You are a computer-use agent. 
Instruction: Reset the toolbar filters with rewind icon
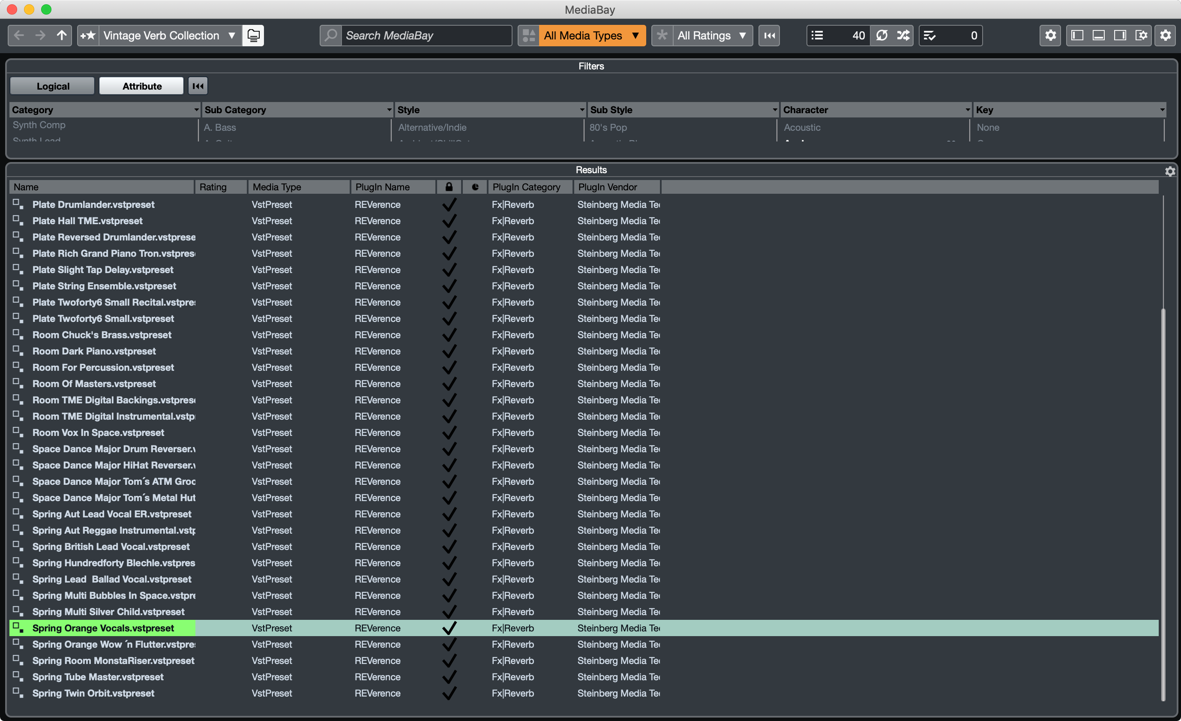click(769, 36)
